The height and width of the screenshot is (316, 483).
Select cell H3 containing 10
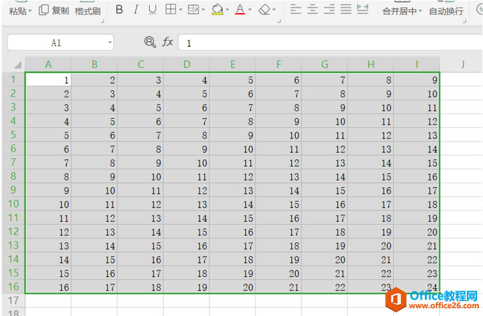(370, 107)
